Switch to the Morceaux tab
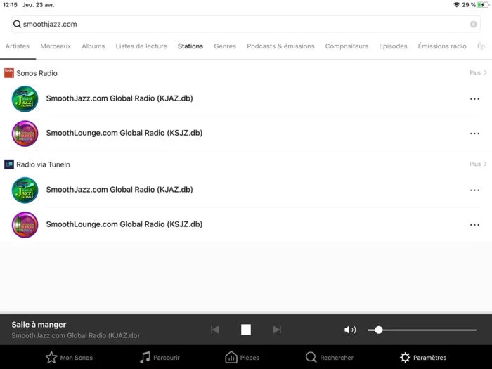 coord(56,46)
